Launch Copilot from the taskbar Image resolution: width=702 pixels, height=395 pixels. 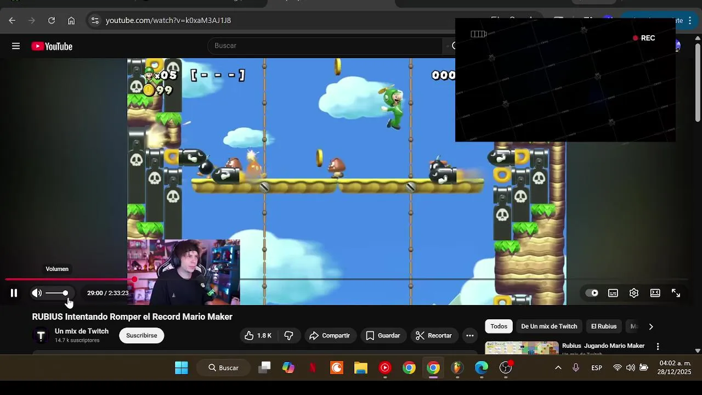click(x=288, y=368)
